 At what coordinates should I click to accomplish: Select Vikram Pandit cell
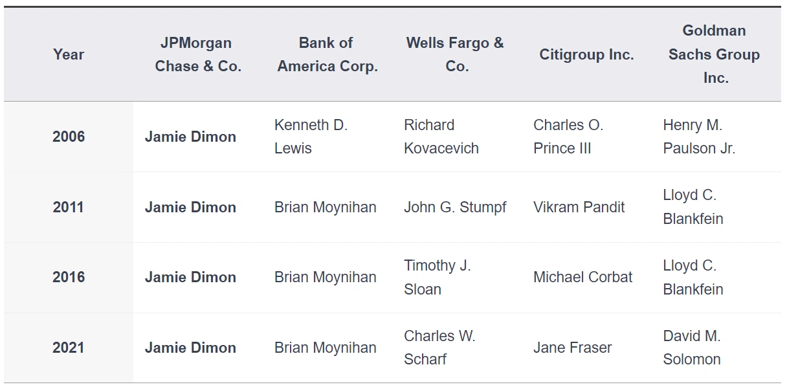[x=579, y=207]
